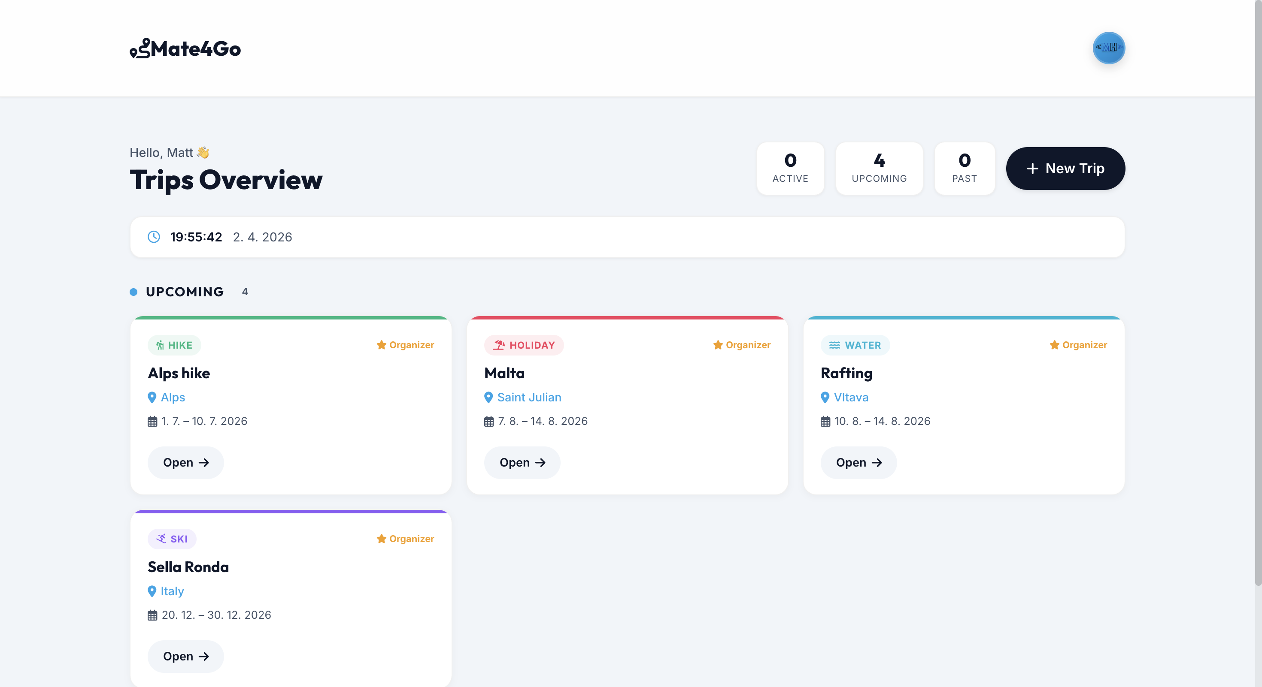Click the WATER category badge
The width and height of the screenshot is (1262, 687).
[x=855, y=345]
